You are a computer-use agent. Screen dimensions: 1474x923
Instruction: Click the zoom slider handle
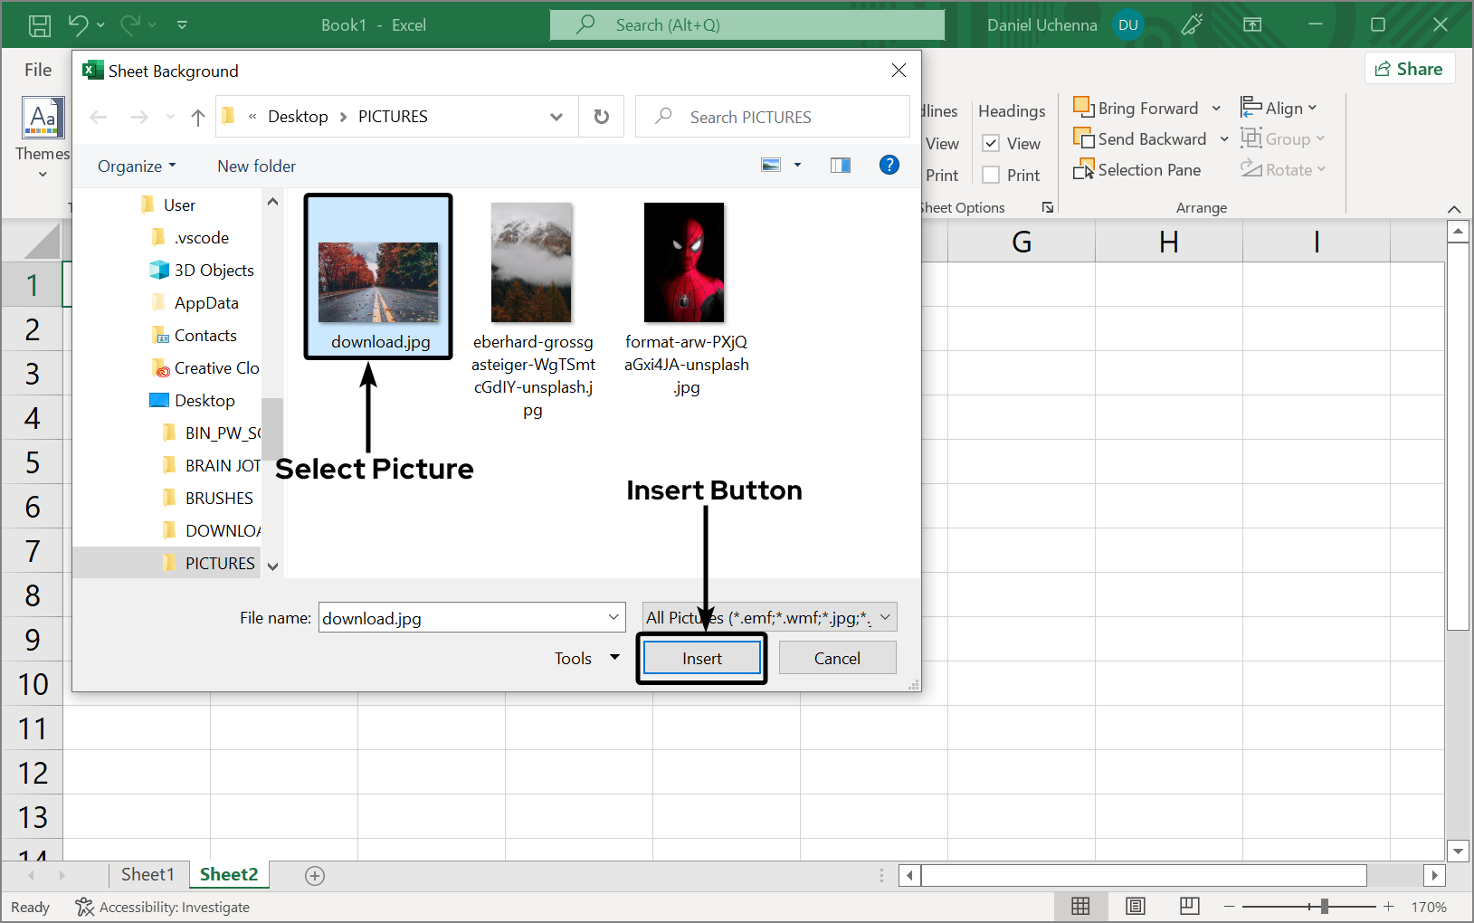(x=1324, y=906)
